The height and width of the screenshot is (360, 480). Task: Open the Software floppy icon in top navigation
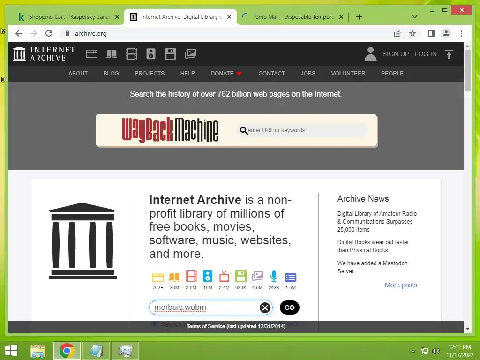pyautogui.click(x=171, y=54)
